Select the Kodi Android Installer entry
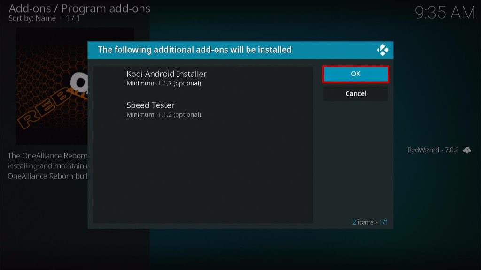The height and width of the screenshot is (270, 481). click(203, 78)
